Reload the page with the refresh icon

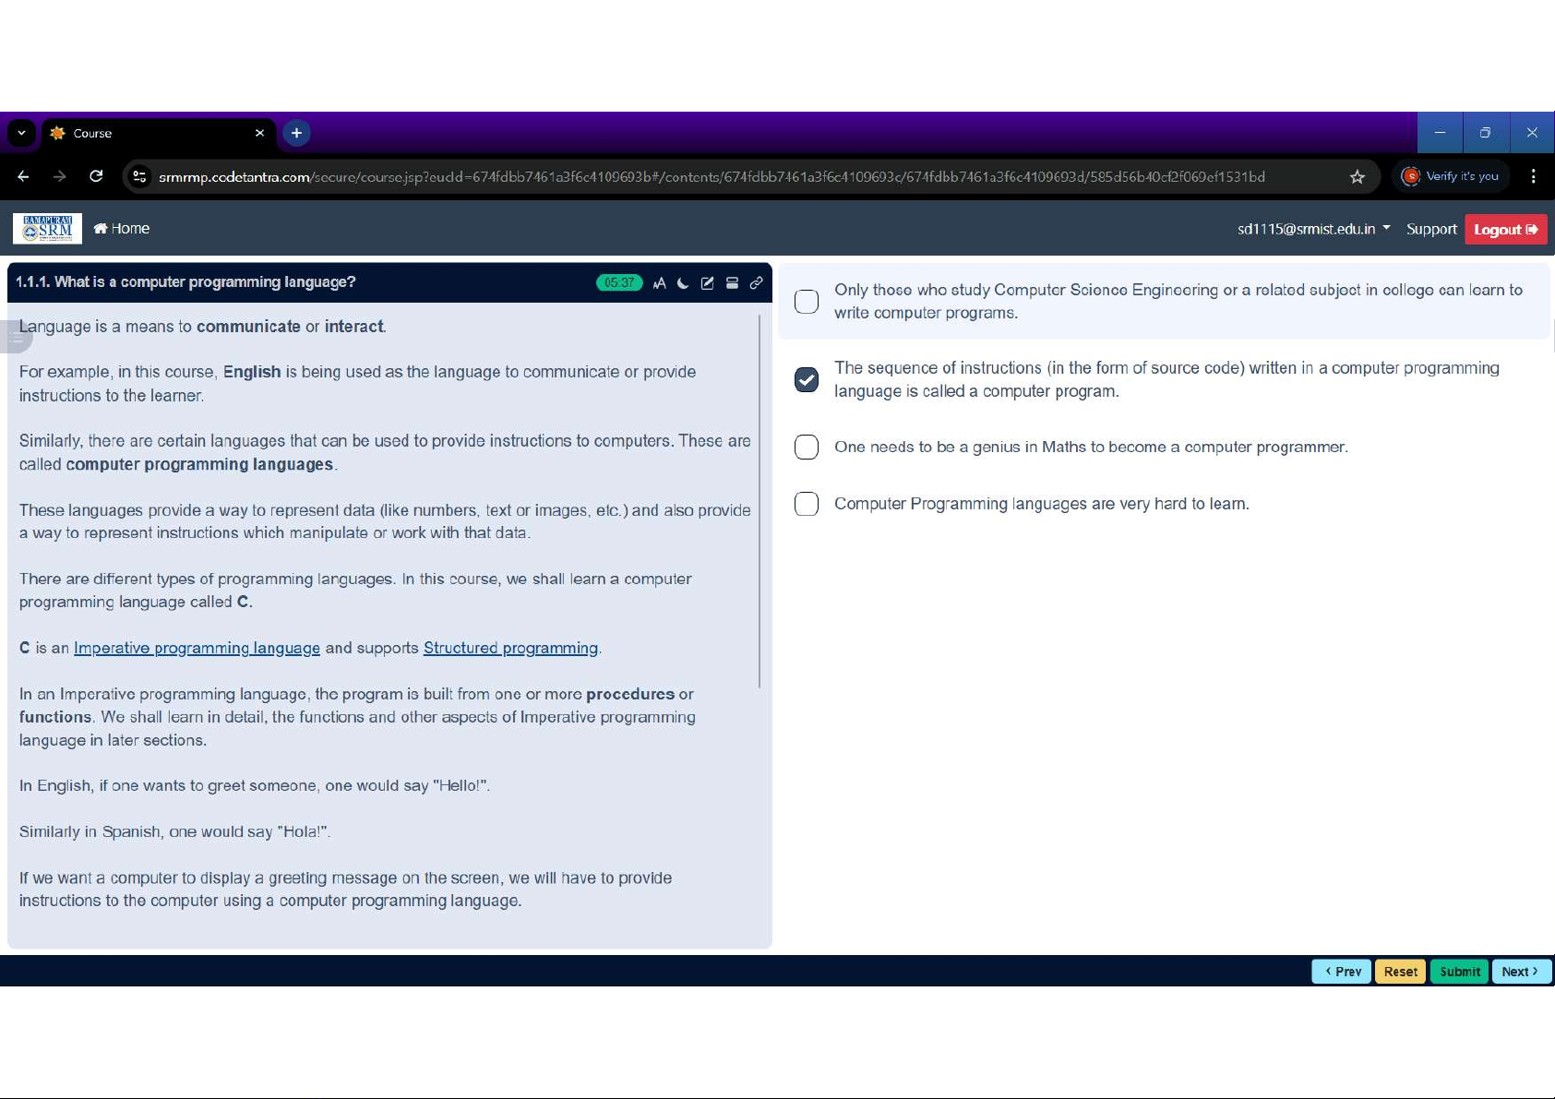[96, 176]
